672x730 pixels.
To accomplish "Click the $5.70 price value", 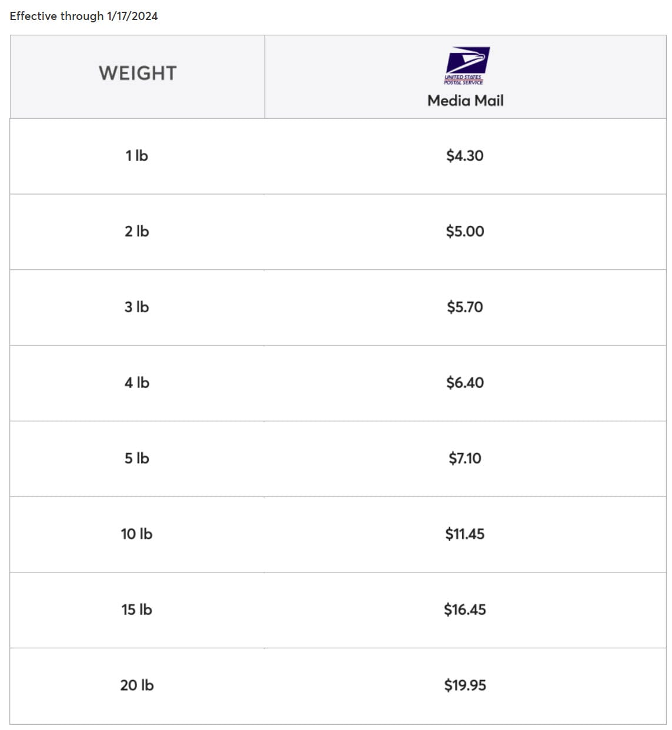I will click(464, 307).
